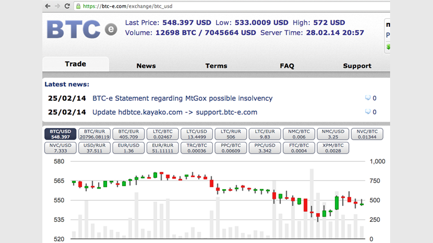Select the FTC/BTC pair button
Viewport: 433px width, 243px height.
click(x=299, y=148)
